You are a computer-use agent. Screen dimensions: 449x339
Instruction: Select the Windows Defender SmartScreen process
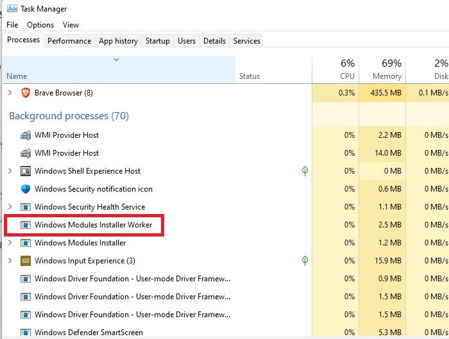tap(89, 333)
